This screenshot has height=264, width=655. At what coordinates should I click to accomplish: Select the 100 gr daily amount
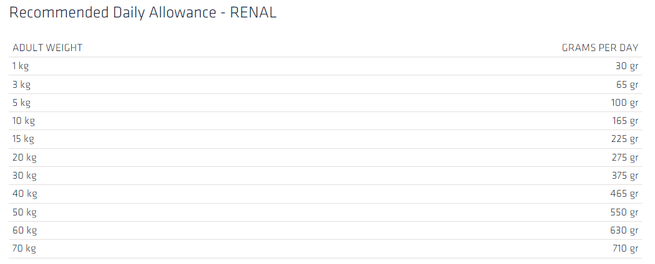624,103
